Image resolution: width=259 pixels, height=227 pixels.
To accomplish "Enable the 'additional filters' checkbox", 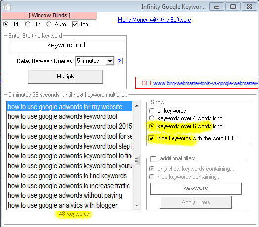I will [x=153, y=159].
